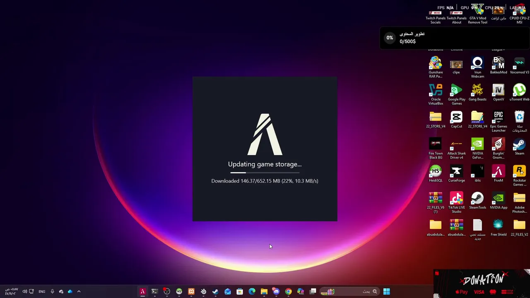Open the terminal from the taskbar

[x=154, y=291]
